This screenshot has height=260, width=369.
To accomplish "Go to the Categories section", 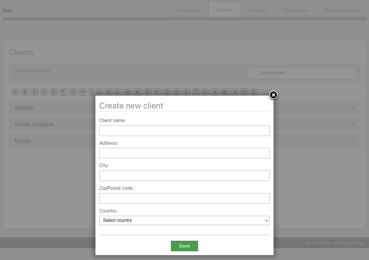I will pyautogui.click(x=295, y=10).
